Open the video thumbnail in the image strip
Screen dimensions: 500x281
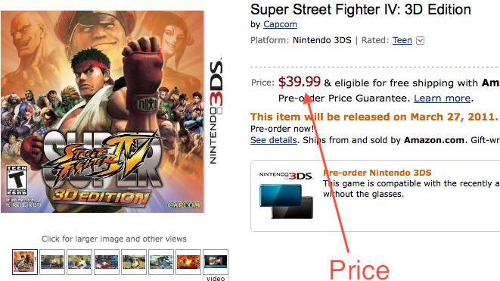coord(216,262)
